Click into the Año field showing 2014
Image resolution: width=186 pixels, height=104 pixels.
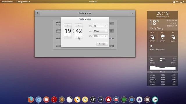click(97, 36)
